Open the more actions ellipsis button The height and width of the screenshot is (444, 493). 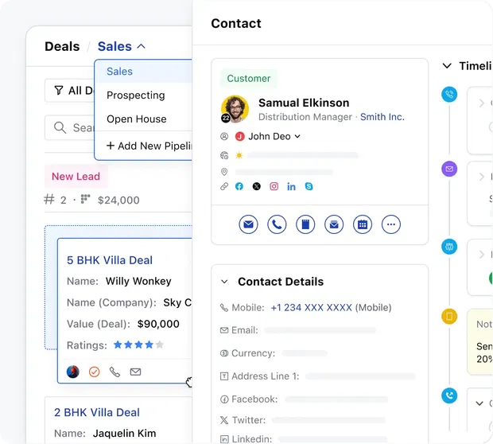(390, 224)
